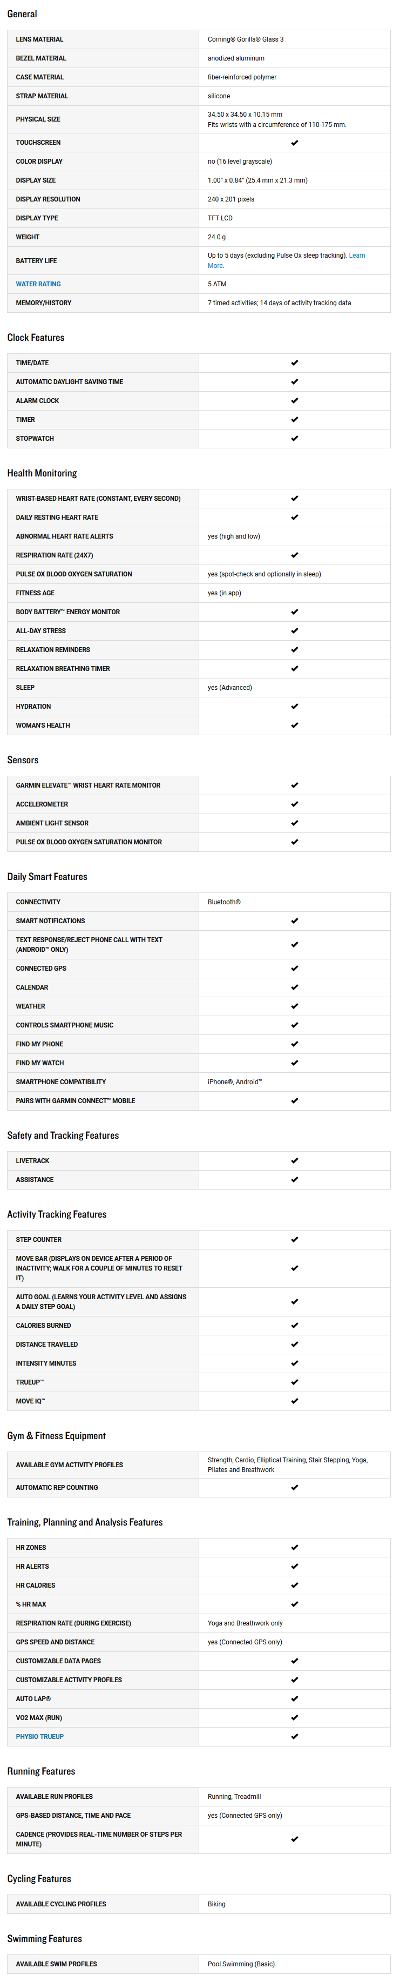Viewport: 407px width, 1982px height.
Task: Open the Water Rating link
Action: tap(38, 284)
